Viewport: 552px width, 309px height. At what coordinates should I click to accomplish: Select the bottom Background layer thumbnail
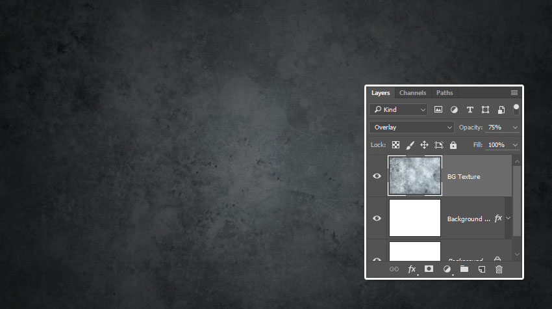click(415, 251)
